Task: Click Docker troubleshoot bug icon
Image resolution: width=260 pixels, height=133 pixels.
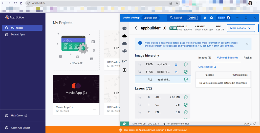Action: [x=205, y=18]
